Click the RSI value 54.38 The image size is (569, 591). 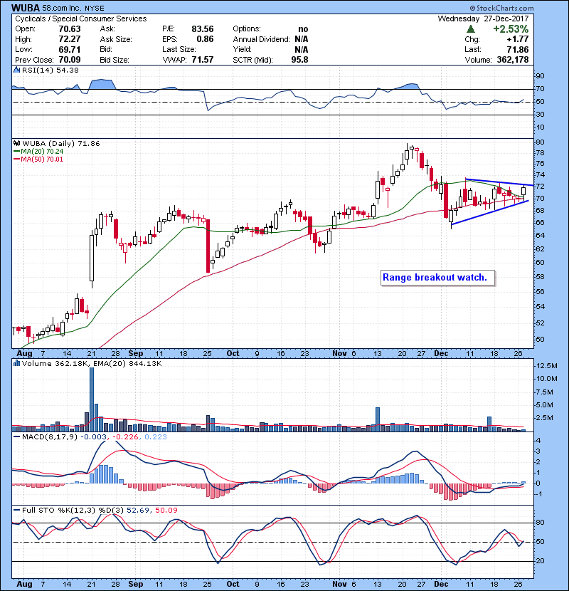tap(66, 70)
